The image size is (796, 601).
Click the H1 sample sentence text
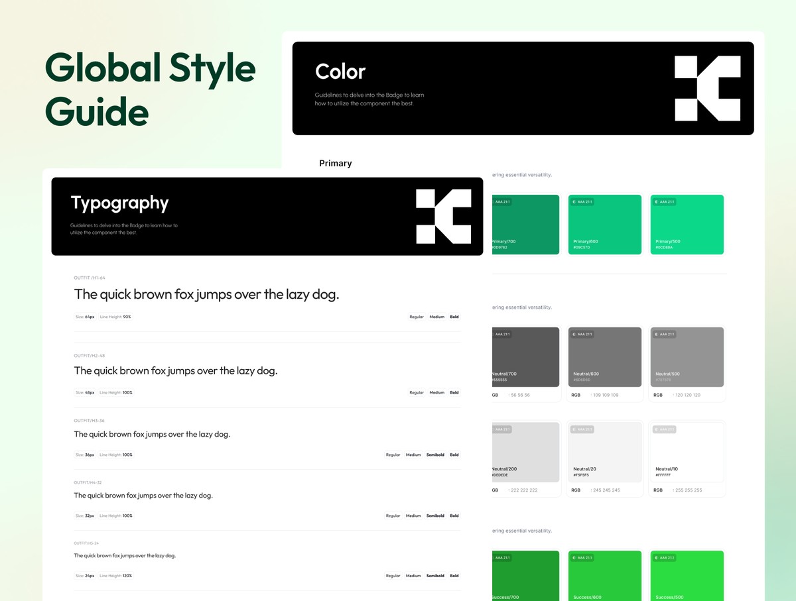206,294
